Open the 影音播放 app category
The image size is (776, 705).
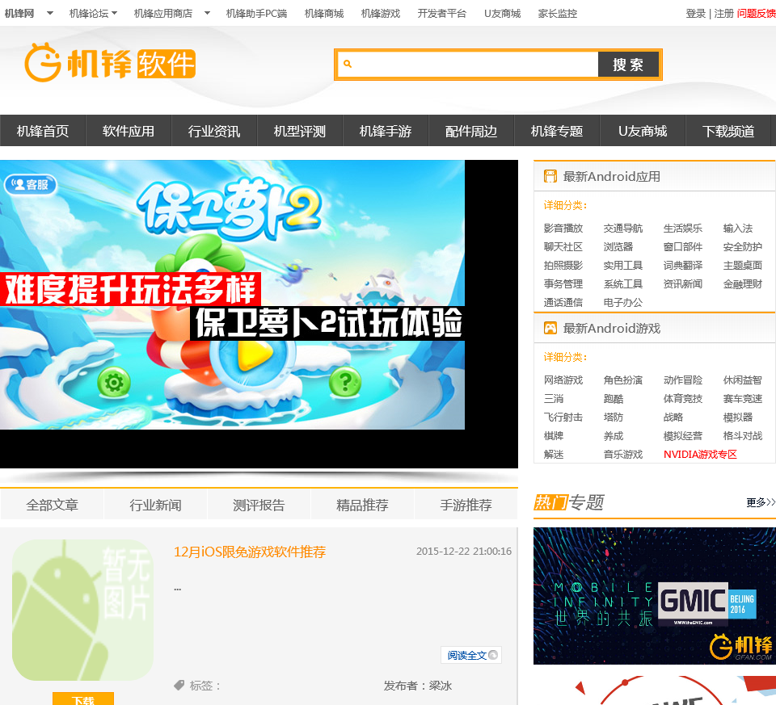563,228
